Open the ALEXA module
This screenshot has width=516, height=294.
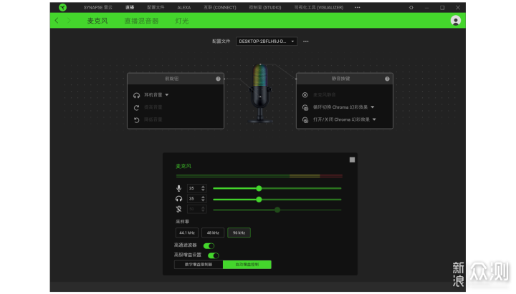pyautogui.click(x=184, y=7)
